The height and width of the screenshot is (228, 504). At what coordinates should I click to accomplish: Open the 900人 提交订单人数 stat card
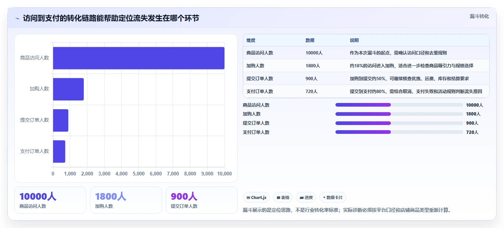202,200
